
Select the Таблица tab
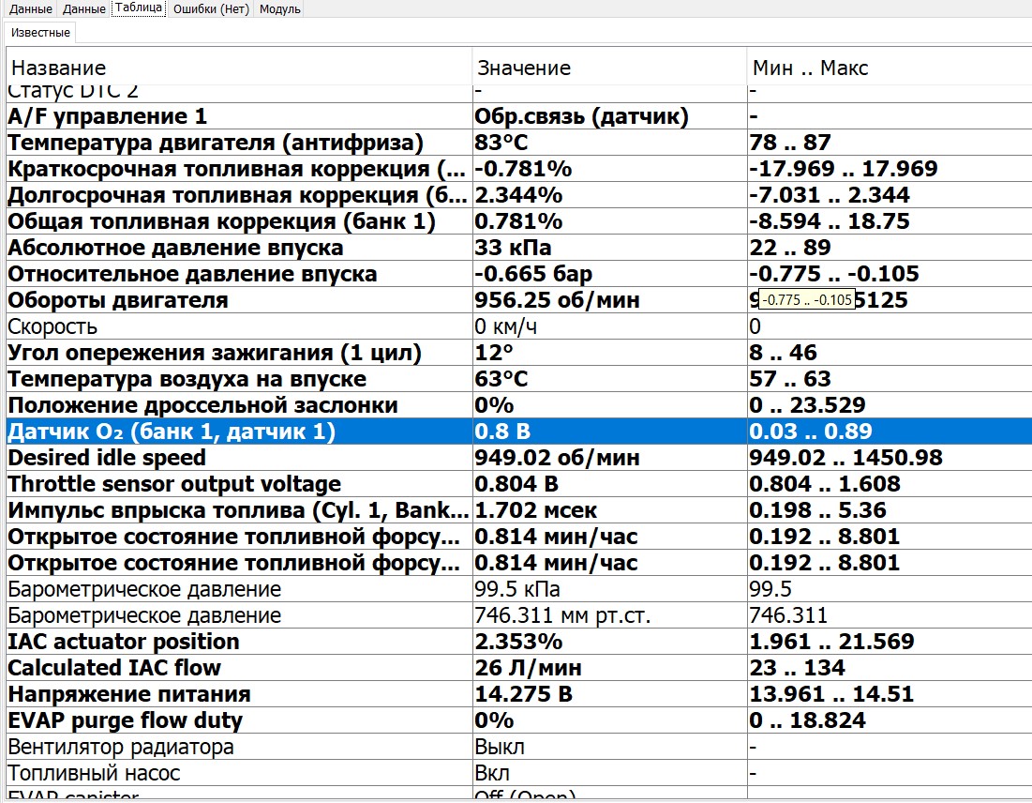click(x=140, y=8)
